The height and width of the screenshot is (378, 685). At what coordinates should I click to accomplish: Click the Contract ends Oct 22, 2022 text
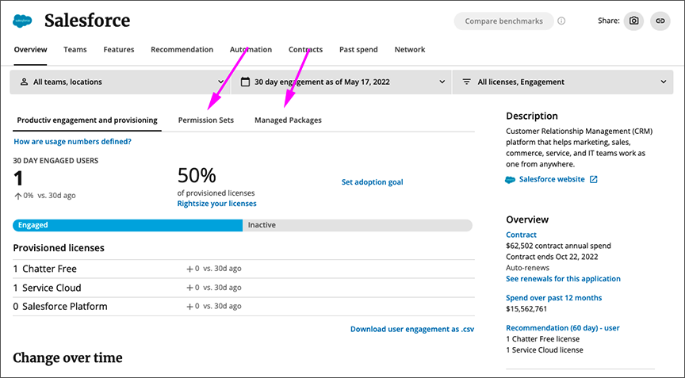(552, 257)
